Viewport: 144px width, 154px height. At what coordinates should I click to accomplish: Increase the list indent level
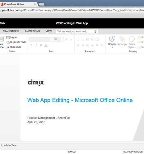(92, 39)
